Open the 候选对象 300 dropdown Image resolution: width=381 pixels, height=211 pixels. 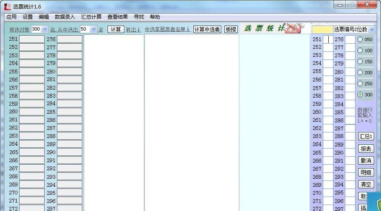(45, 29)
